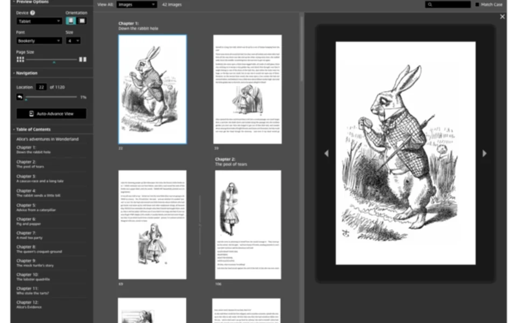This screenshot has height=323, width=517.
Task: Select the thumbnail at location 106
Action: click(248, 225)
